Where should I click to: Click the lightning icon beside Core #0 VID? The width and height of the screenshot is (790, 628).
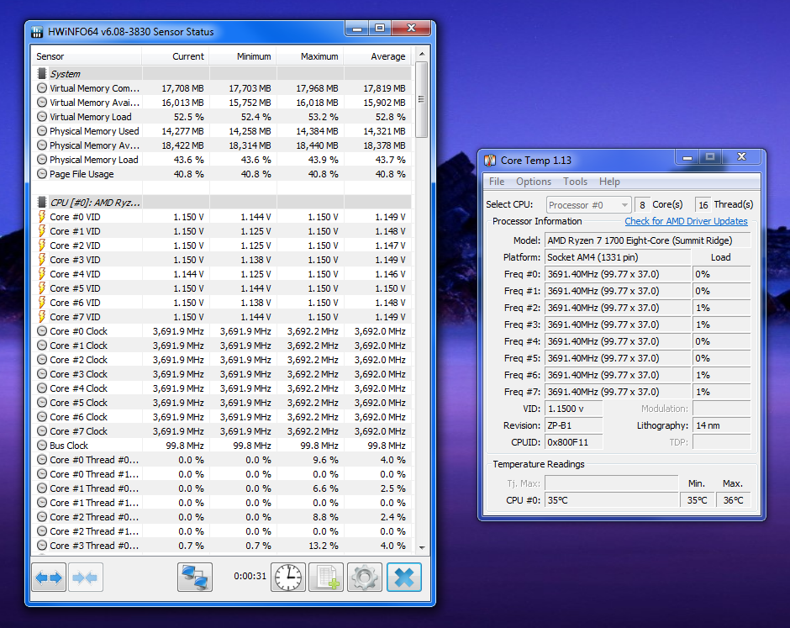(42, 217)
